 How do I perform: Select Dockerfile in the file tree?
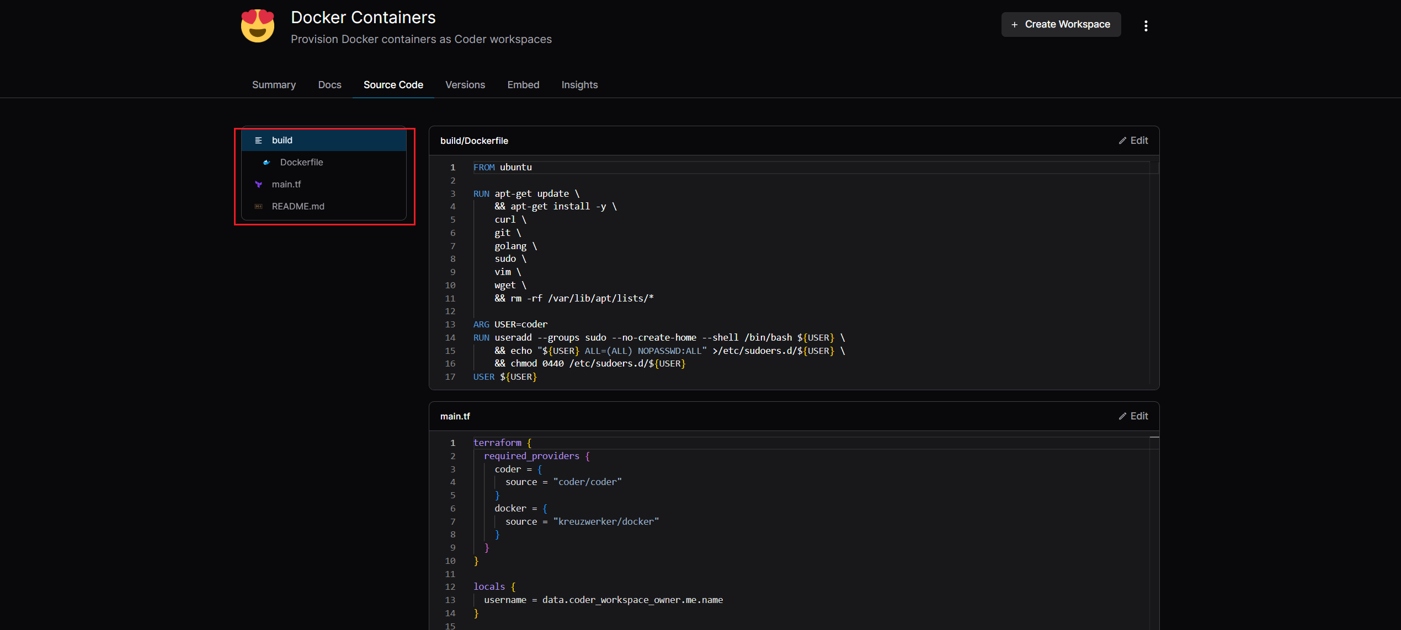point(301,163)
